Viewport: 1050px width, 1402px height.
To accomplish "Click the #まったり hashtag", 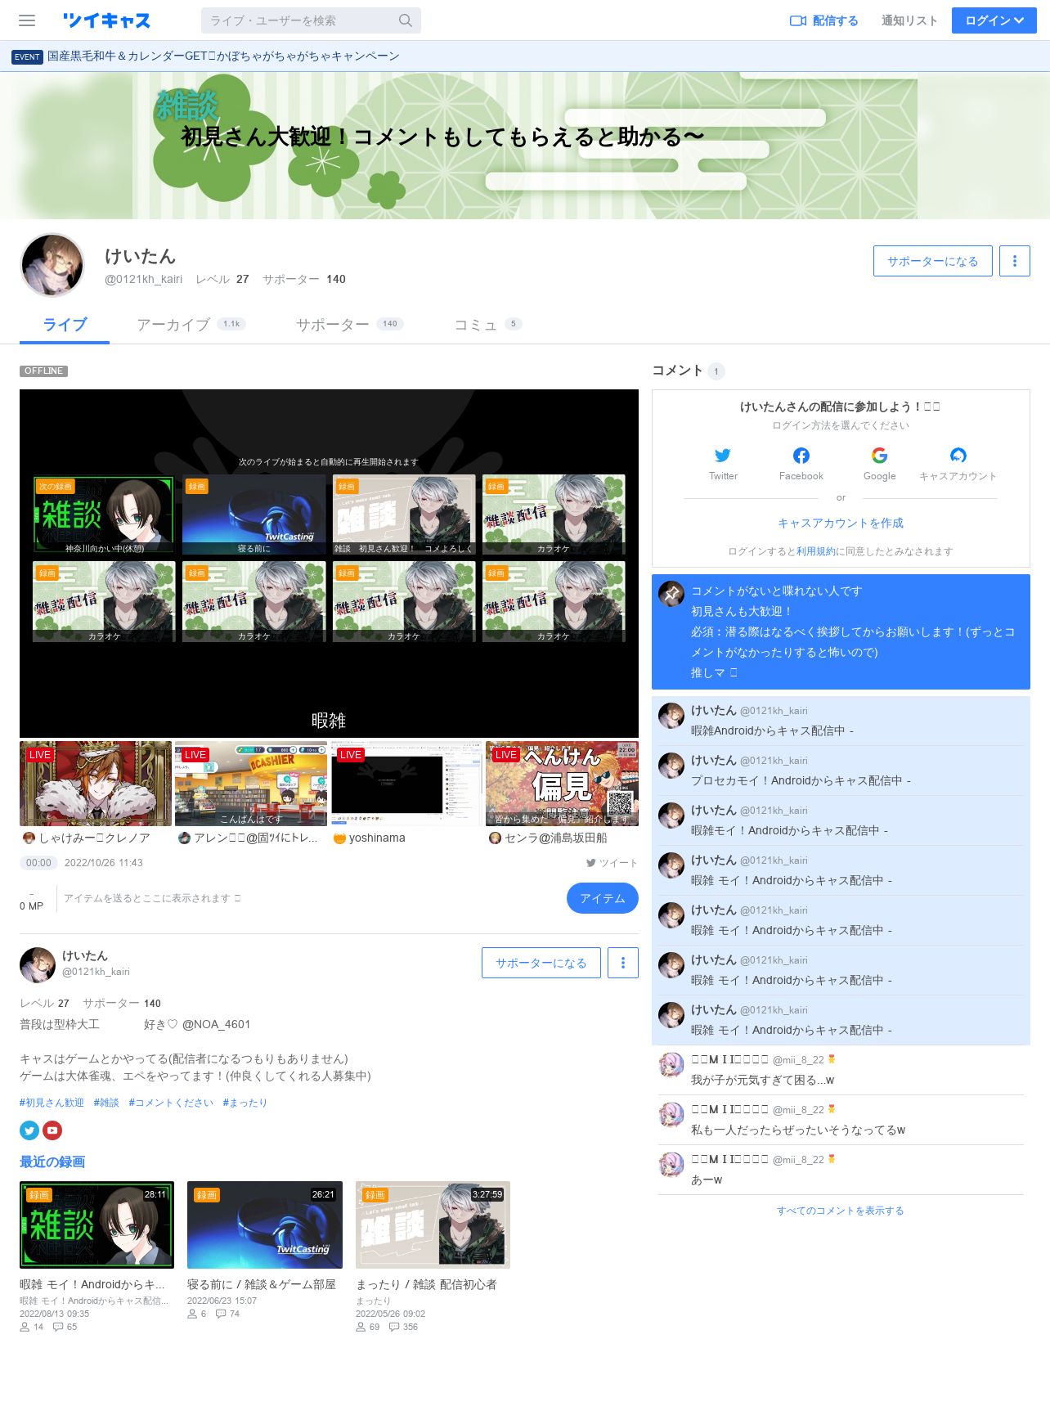I will pos(245,1103).
